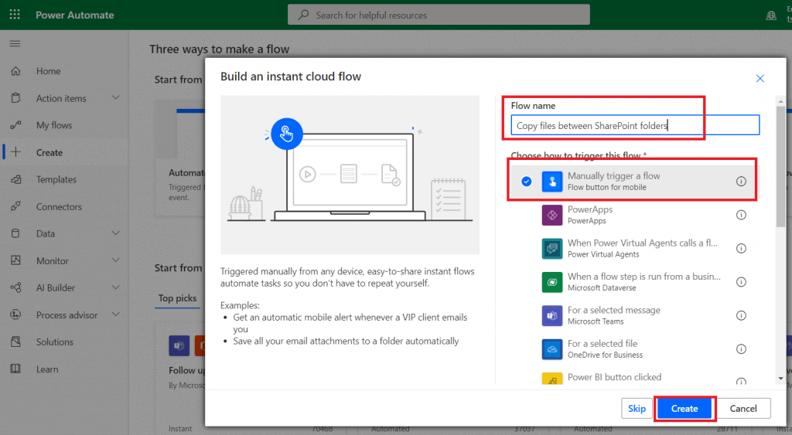The height and width of the screenshot is (435, 792).
Task: Open Solutions in the sidebar
Action: click(55, 342)
